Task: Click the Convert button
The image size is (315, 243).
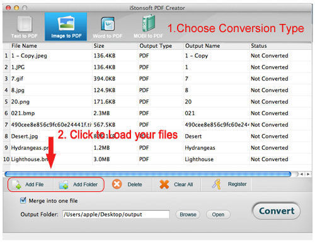Action: click(x=277, y=211)
